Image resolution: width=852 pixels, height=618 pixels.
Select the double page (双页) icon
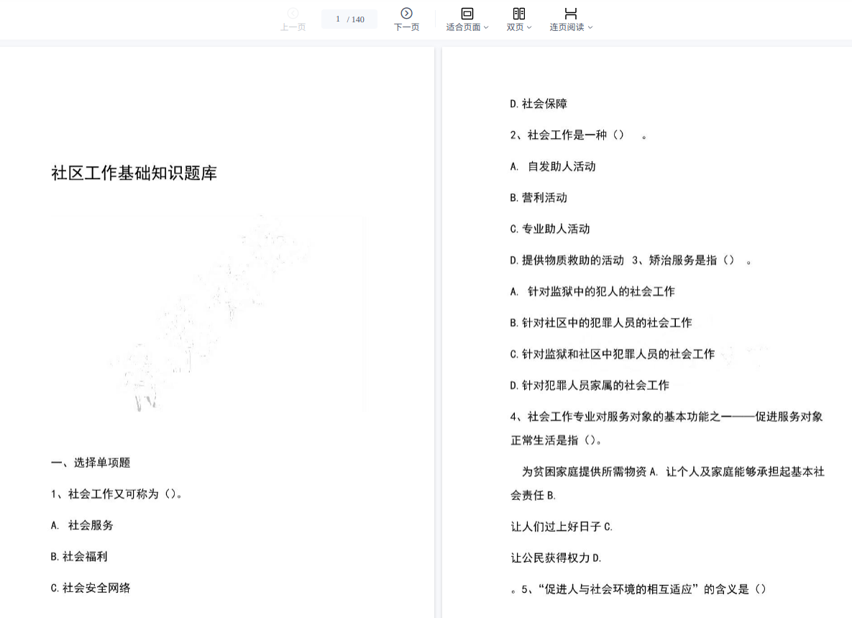[x=518, y=13]
